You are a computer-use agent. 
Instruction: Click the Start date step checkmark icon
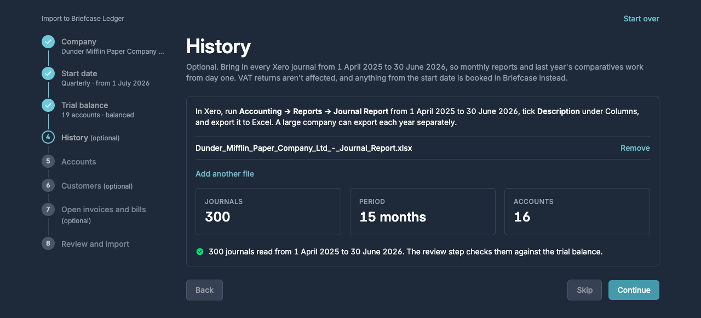pyautogui.click(x=48, y=73)
